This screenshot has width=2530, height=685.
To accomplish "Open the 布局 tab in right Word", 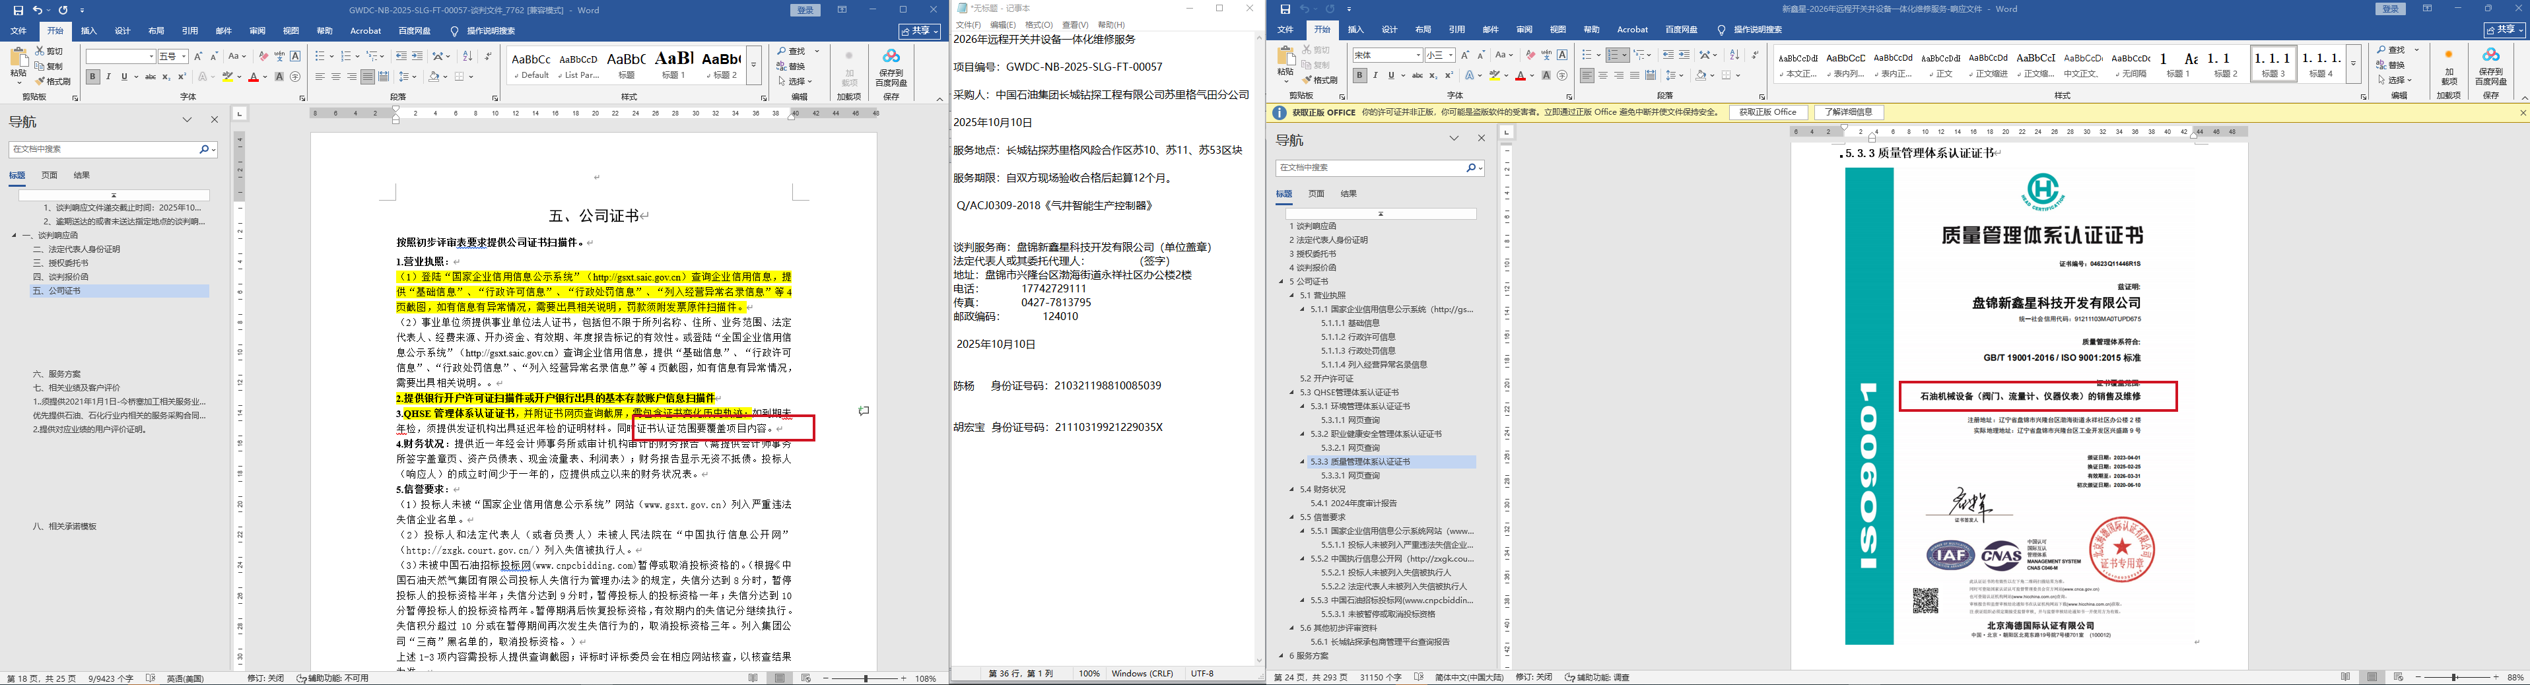I will pos(1423,30).
